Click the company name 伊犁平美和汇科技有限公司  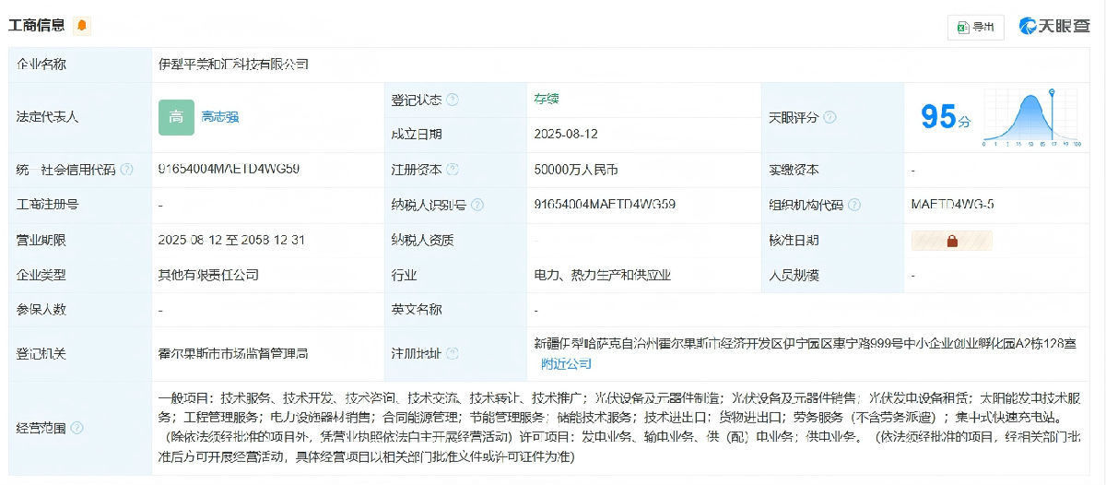tap(233, 64)
